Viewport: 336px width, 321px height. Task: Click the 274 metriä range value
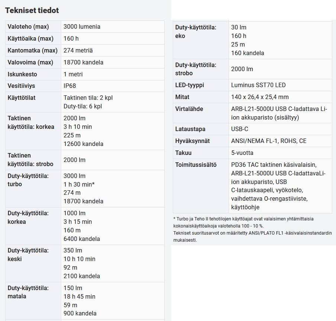[x=78, y=51]
